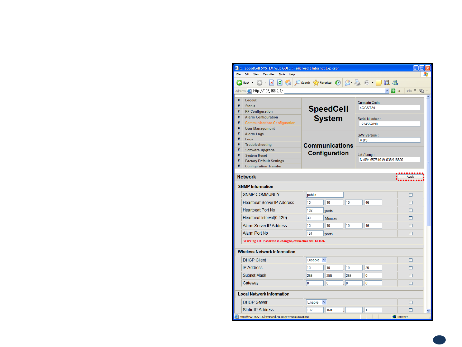Open Favorites star icon
This screenshot has height=347, width=462.
tap(316, 83)
